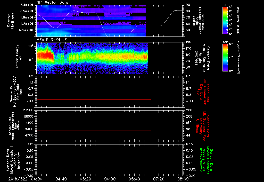Viewport: 264px width, 182px height.
Task: Click the "18800" scanner position axis tick
Action: (28, 116)
